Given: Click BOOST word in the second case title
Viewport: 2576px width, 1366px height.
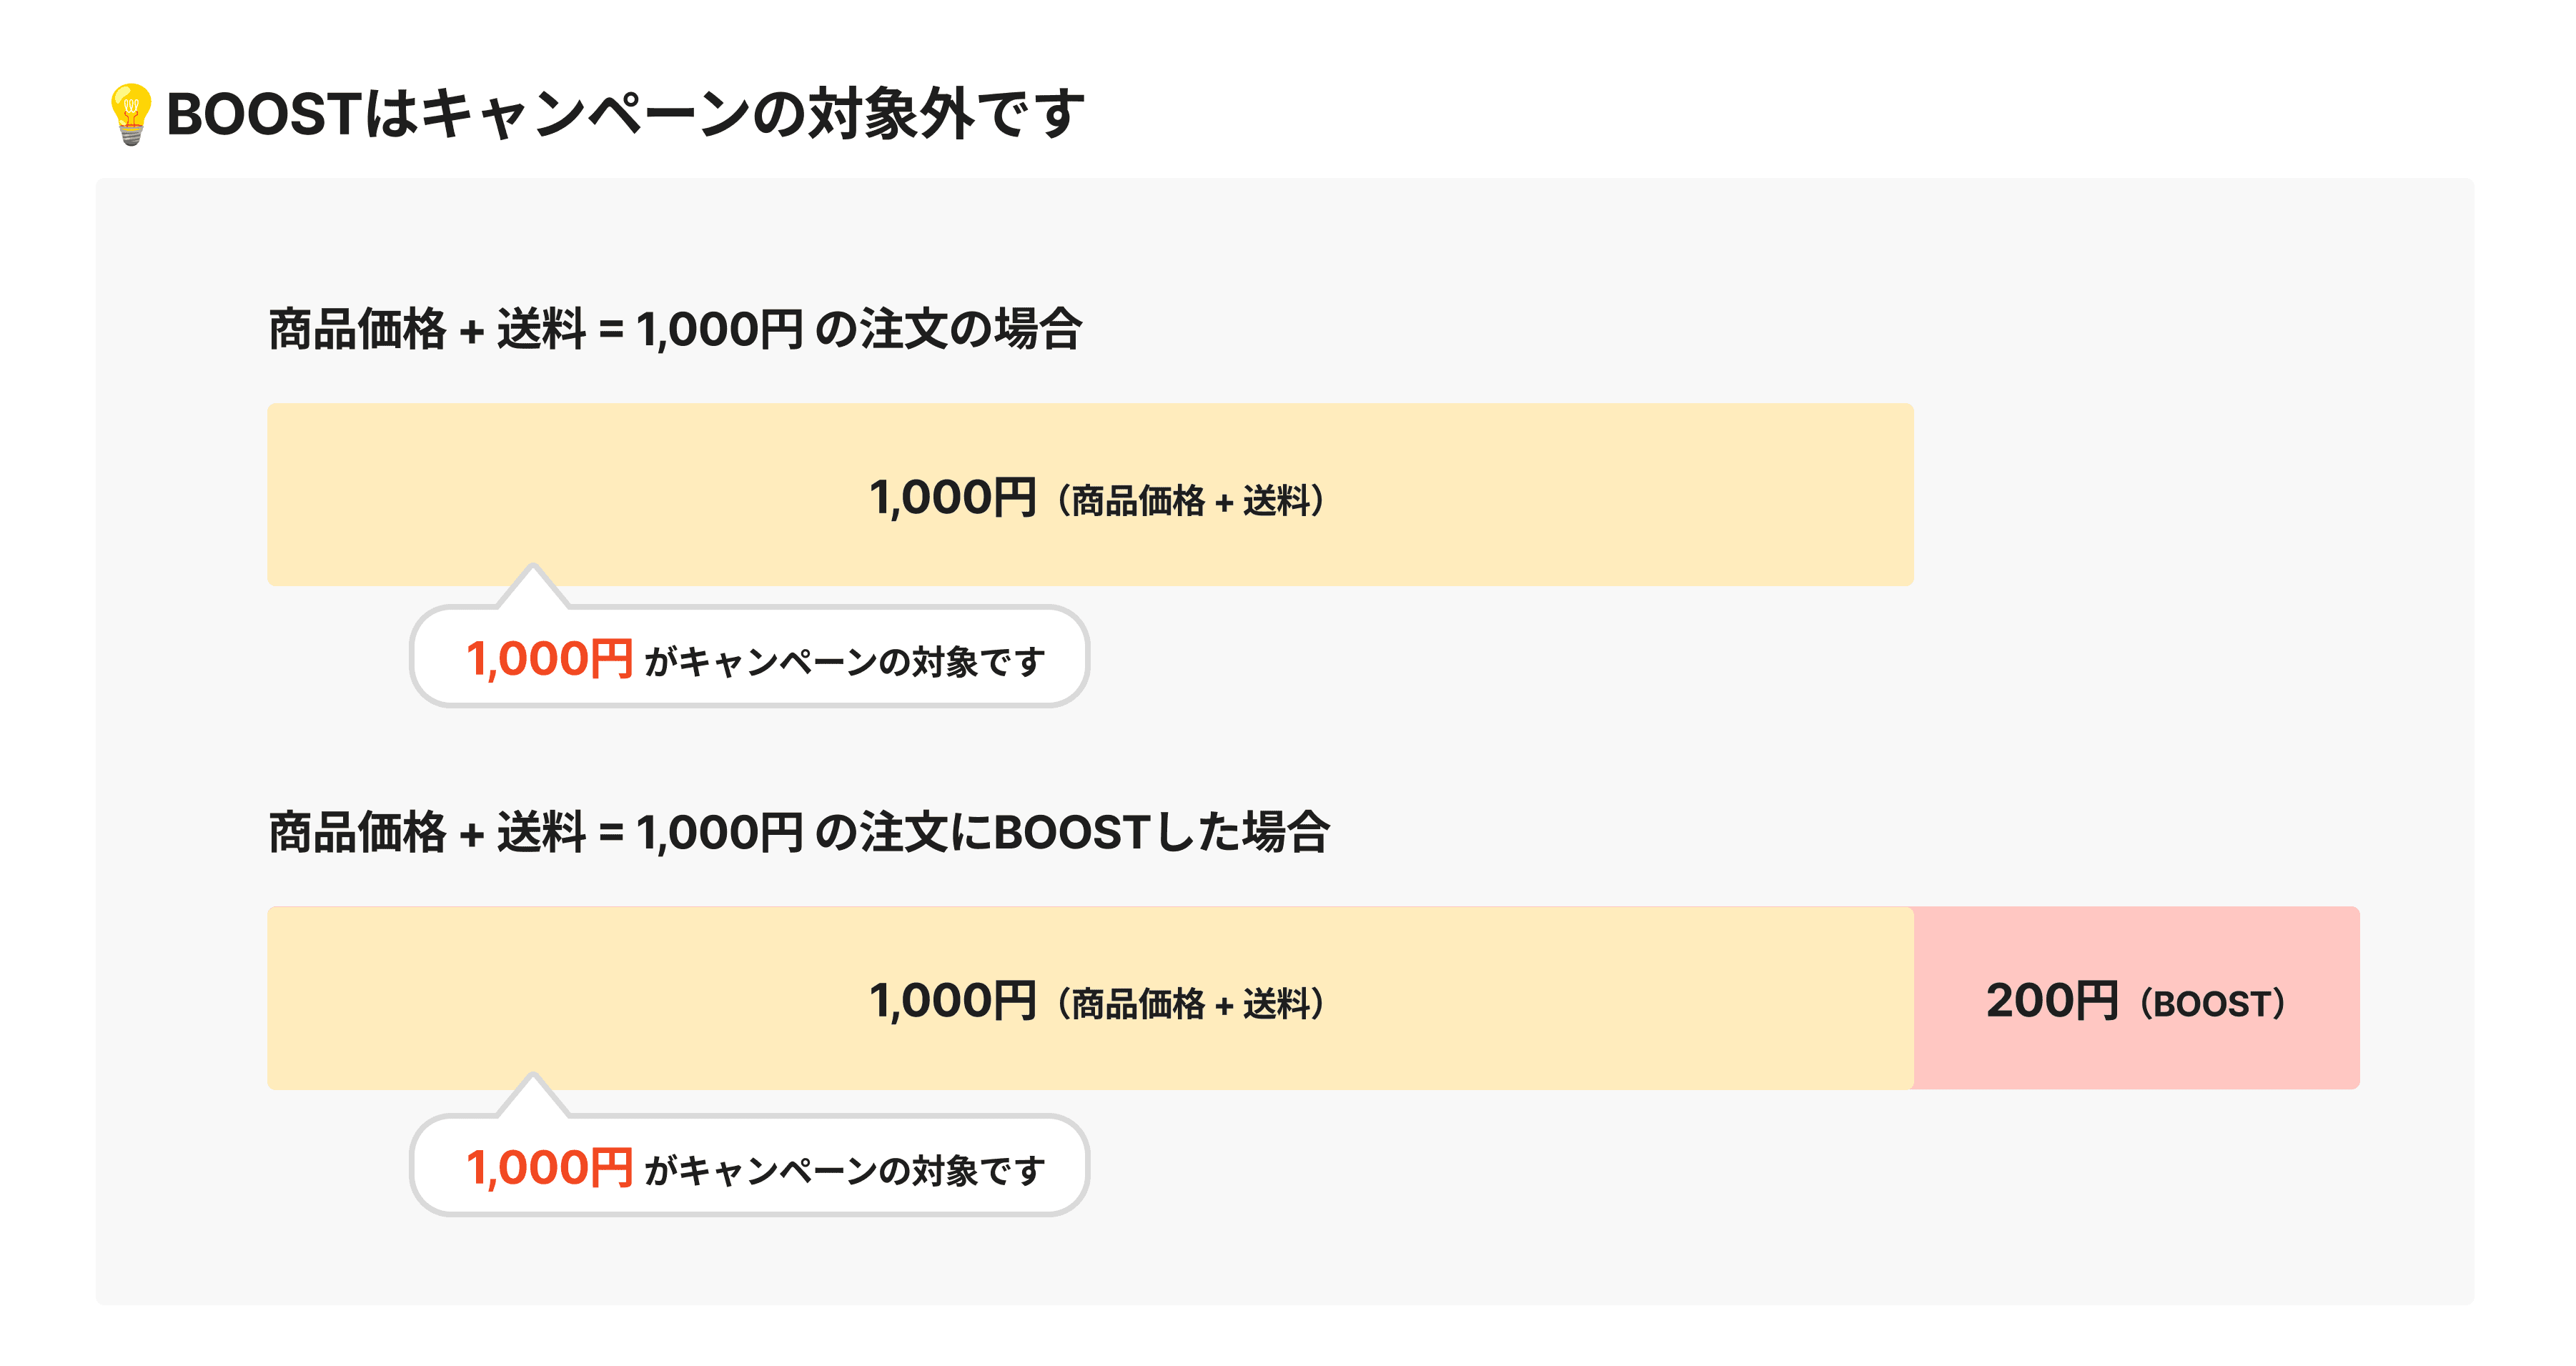Looking at the screenshot, I should tap(1071, 832).
